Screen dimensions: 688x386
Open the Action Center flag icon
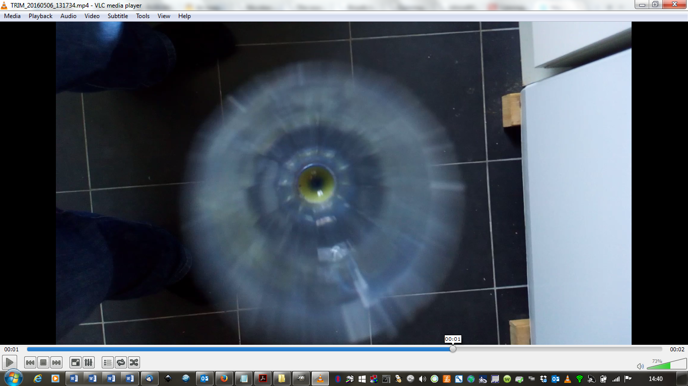(628, 378)
